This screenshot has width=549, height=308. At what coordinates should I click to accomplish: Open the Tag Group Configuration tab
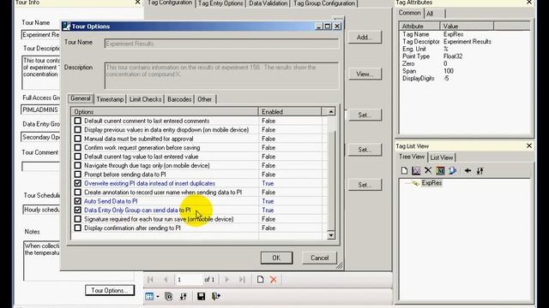[x=324, y=3]
